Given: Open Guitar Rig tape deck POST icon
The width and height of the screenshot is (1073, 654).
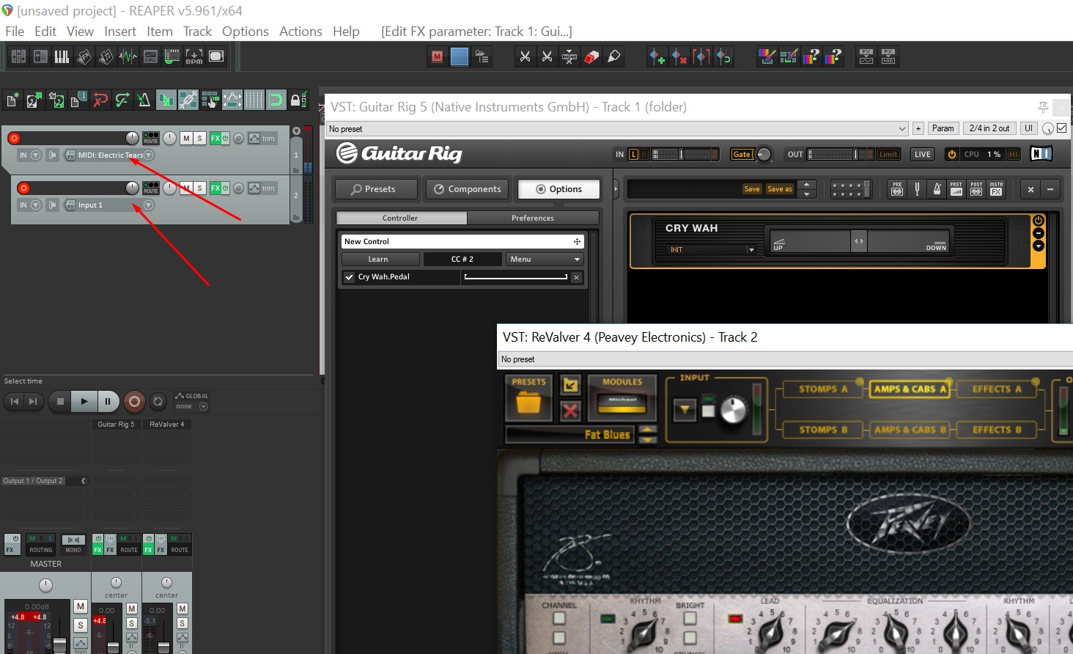Looking at the screenshot, I should 976,189.
